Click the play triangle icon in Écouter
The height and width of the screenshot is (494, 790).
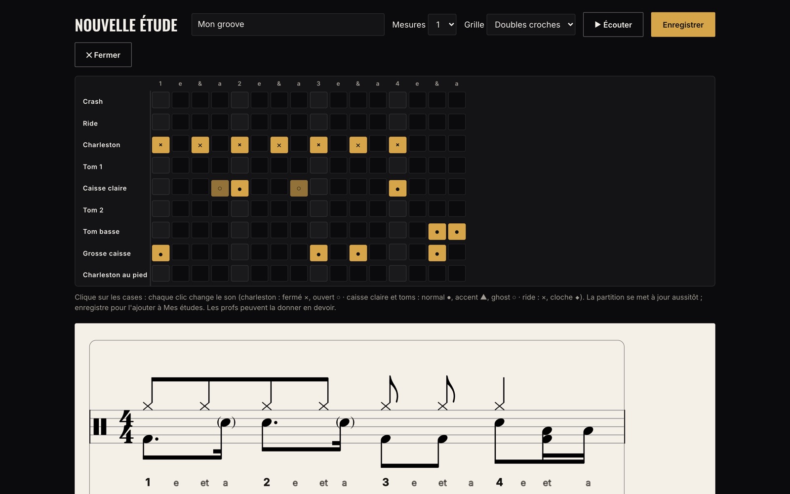click(x=597, y=25)
